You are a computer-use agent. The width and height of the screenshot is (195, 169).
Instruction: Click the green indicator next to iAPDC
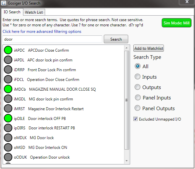click(x=8, y=50)
